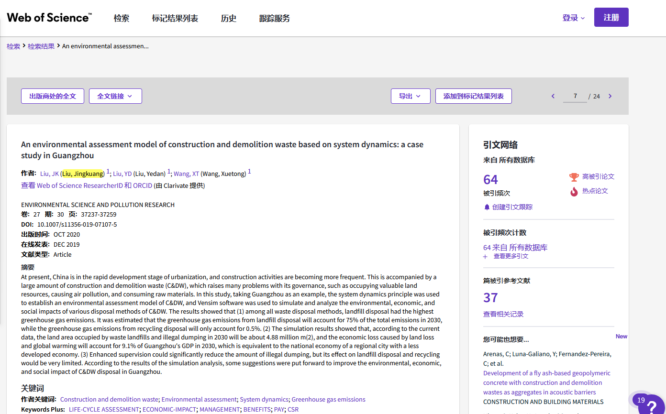Screen dimensions: 666x414
Task: Click the record number input field
Action: pyautogui.click(x=575, y=96)
